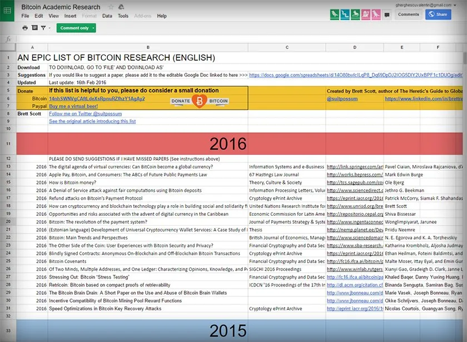
Task: Select 'Theory, Culture & Society' cell
Action: pos(287,182)
